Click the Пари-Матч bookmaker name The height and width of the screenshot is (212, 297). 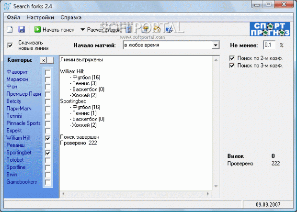pyautogui.click(x=19, y=109)
